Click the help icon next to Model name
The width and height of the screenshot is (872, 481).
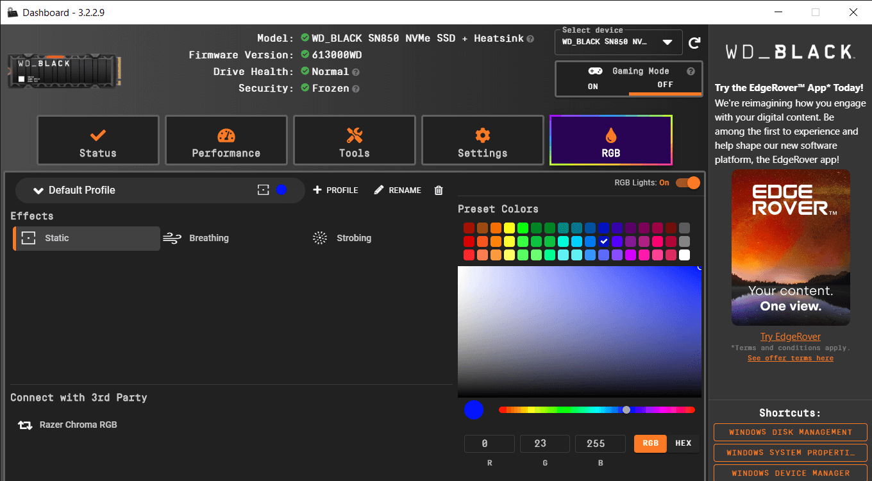point(530,39)
